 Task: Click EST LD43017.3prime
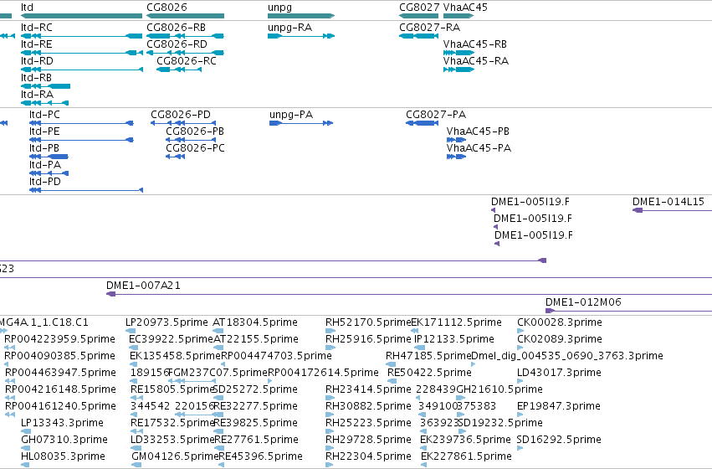[x=559, y=374]
